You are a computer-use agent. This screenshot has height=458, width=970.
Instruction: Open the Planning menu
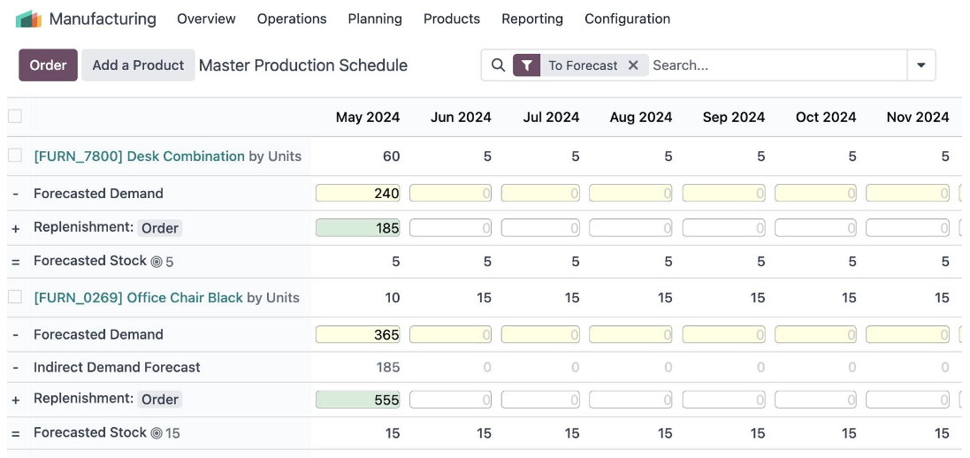coord(375,19)
